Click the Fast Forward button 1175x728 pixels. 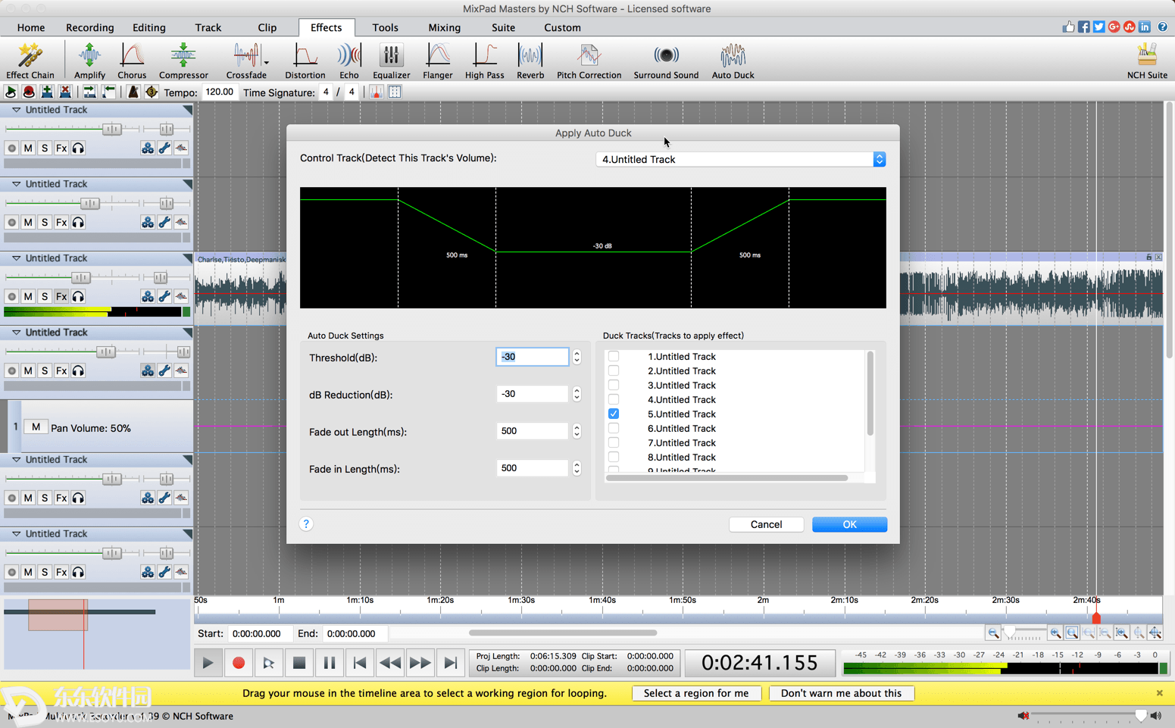point(420,663)
